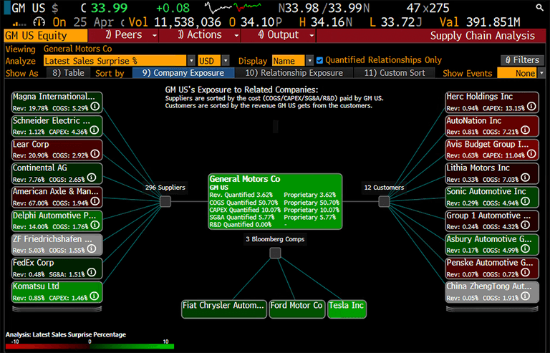Click the Filters button
550x353 pixels.
point(522,61)
